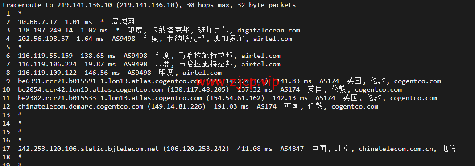Click airtel.com on hop 4 line
475x166 pixels.
click(273, 39)
